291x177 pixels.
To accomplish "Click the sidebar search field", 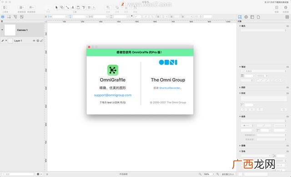I will 18,174.
